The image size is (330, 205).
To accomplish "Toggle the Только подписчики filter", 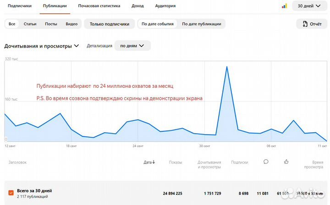I will coord(110,24).
